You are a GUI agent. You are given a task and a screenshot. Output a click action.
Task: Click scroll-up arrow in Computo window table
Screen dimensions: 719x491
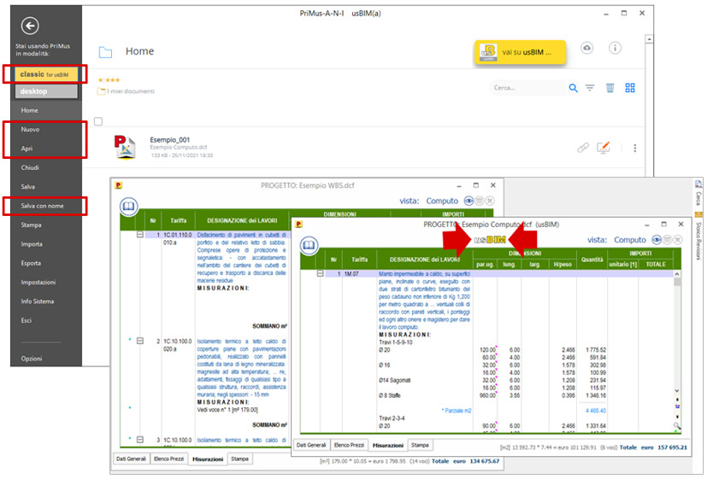(676, 274)
